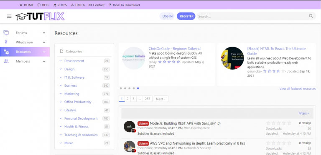Click the Resources gears icon
The width and height of the screenshot is (321, 155).
(x=6, y=52)
